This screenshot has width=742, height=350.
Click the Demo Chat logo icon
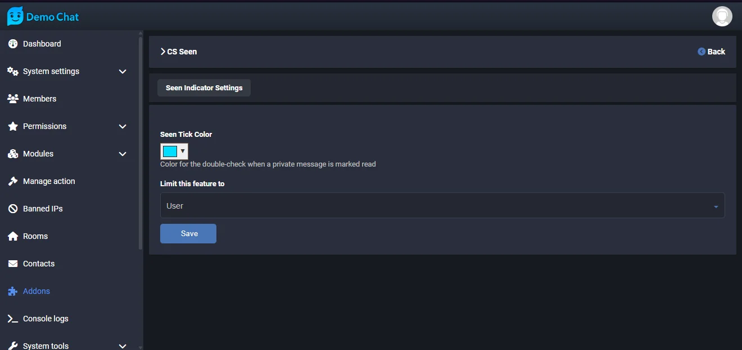[15, 16]
